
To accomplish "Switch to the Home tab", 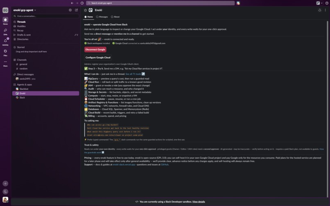I will tap(88, 17).
